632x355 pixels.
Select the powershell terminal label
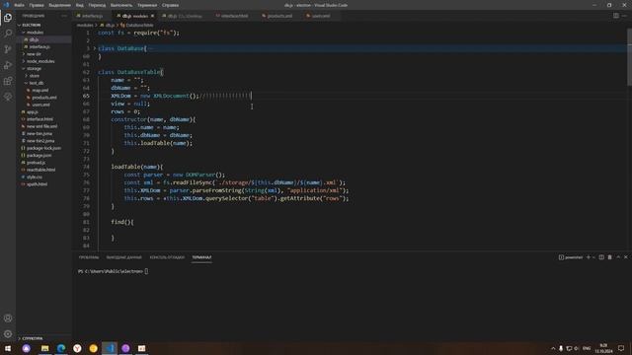571,257
